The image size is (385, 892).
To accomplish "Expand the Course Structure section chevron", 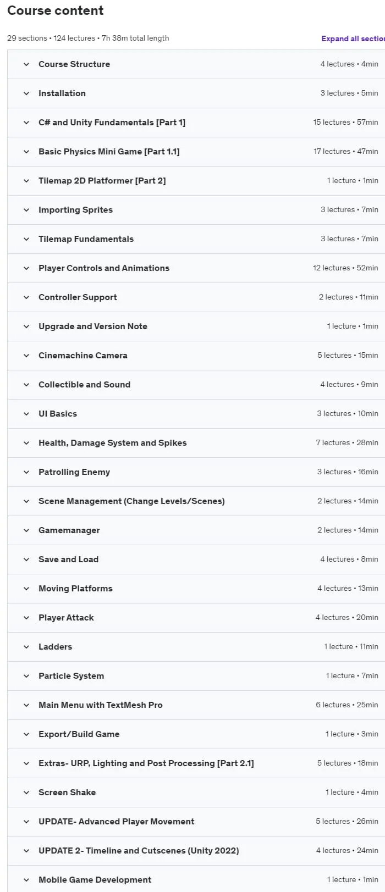I will (x=26, y=64).
